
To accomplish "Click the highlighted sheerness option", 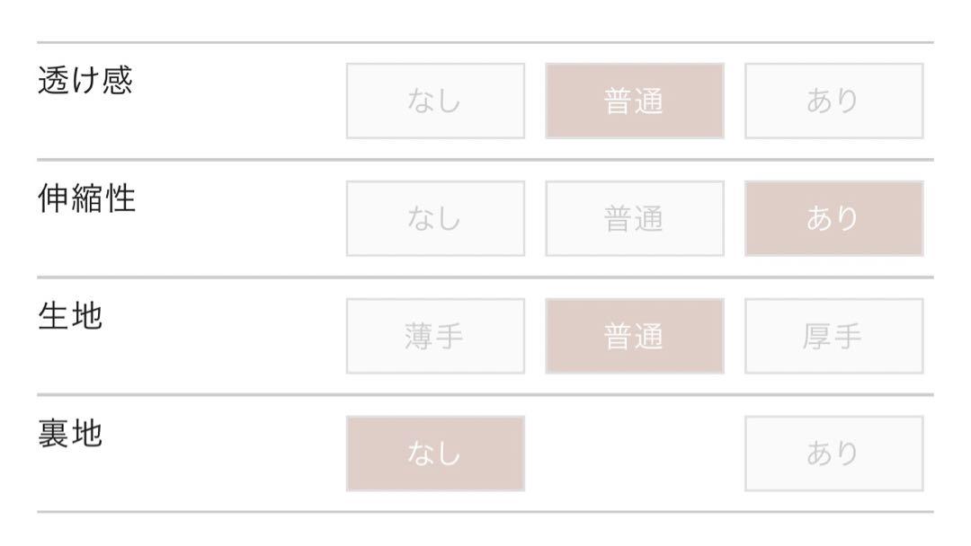I will point(635,101).
